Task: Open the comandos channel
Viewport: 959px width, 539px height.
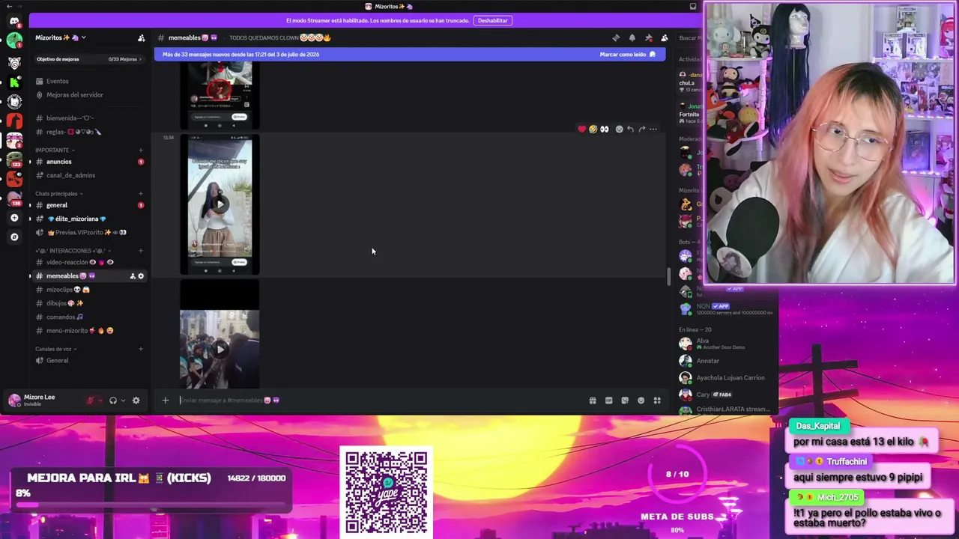Action: (88, 317)
